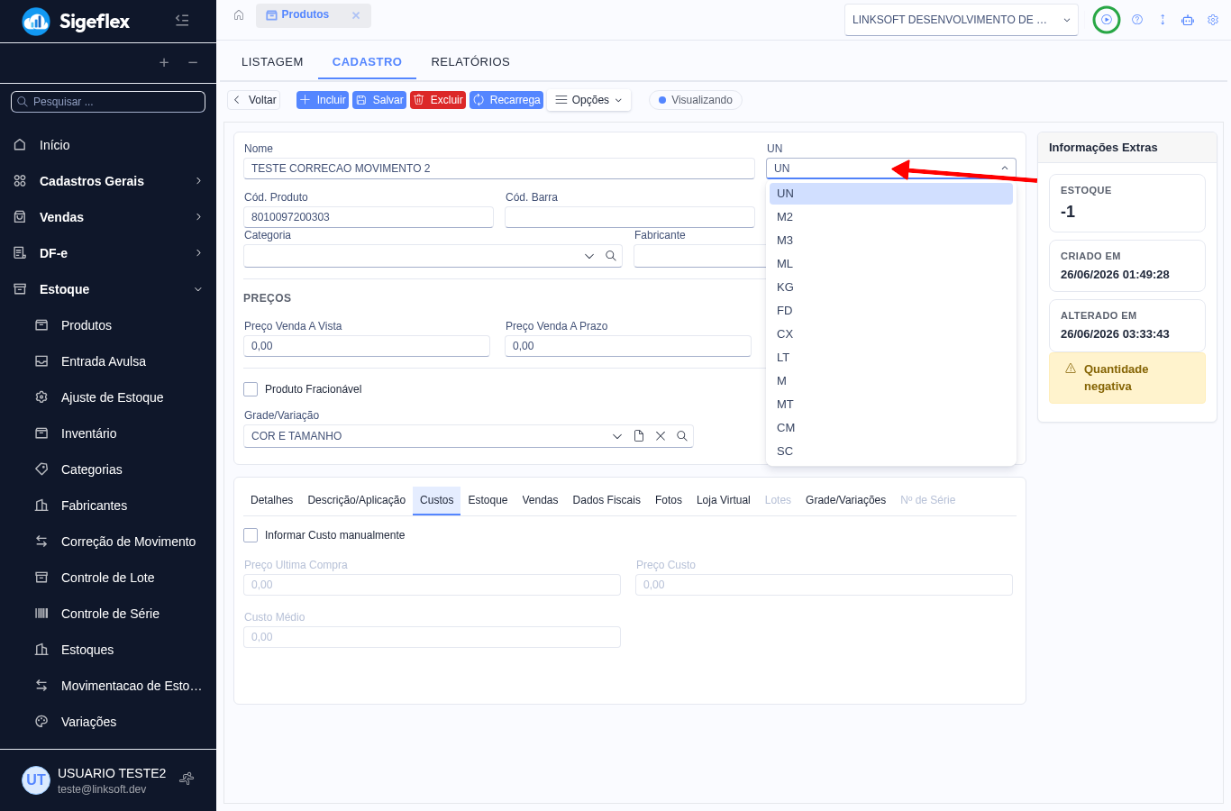Switch to the RELATÓRIOS tab
This screenshot has width=1231, height=811.
[x=470, y=62]
